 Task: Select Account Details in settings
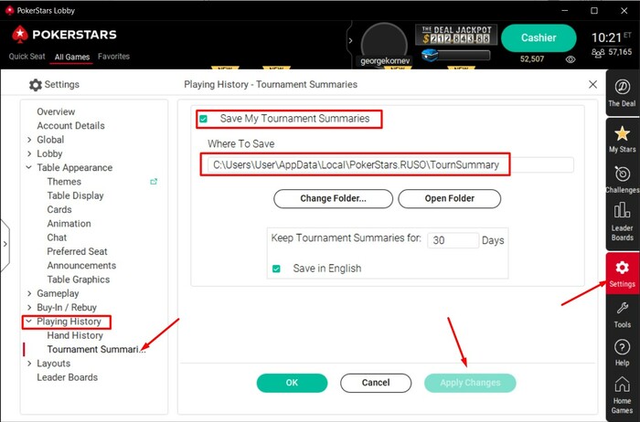70,125
